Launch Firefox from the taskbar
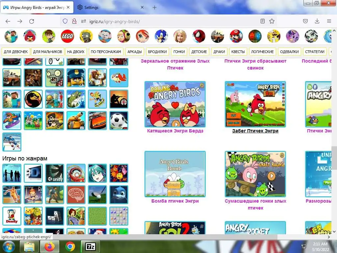Image resolution: width=337 pixels, height=253 pixels. 50,246
